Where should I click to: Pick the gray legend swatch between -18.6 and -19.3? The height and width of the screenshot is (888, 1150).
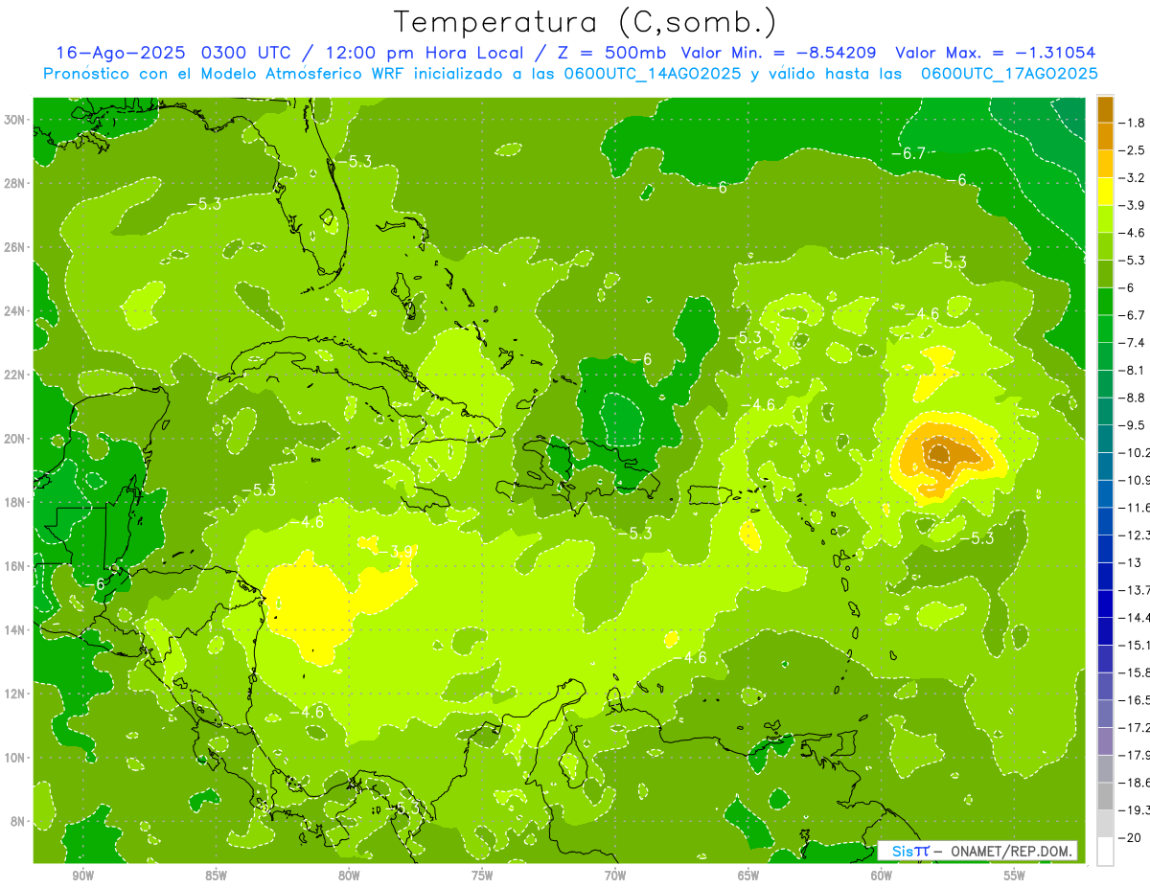(1106, 796)
